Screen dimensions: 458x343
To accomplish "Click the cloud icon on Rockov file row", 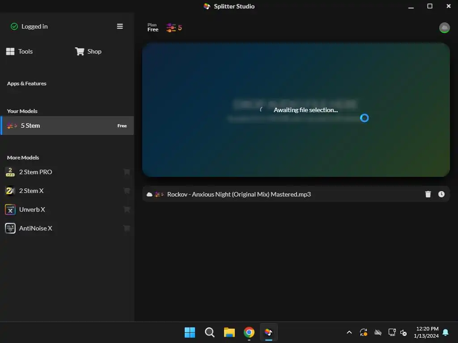I will point(149,194).
